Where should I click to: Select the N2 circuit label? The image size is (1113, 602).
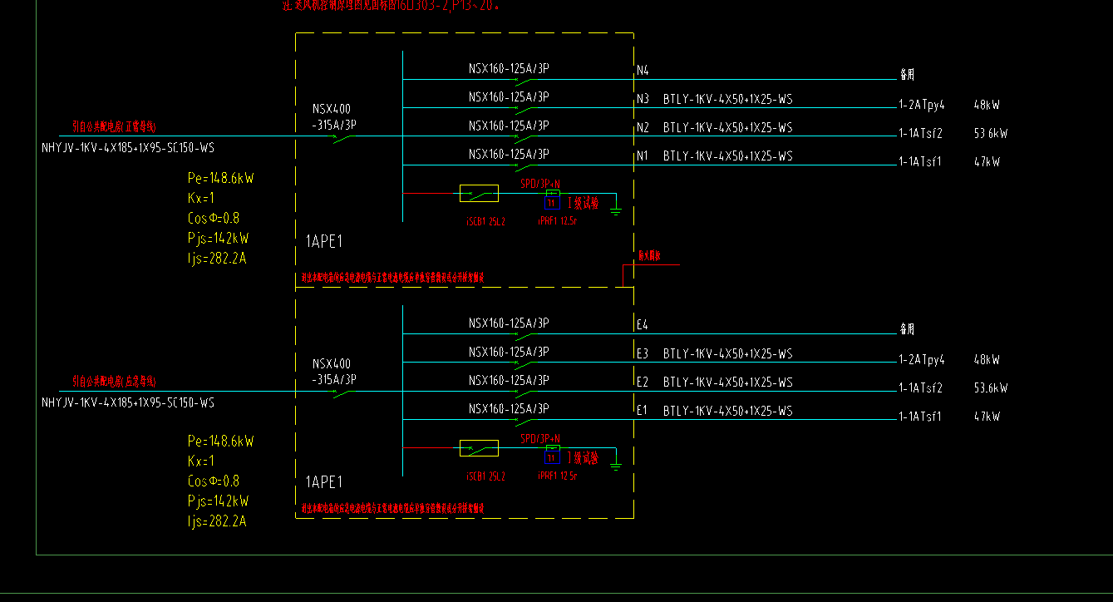tap(643, 128)
